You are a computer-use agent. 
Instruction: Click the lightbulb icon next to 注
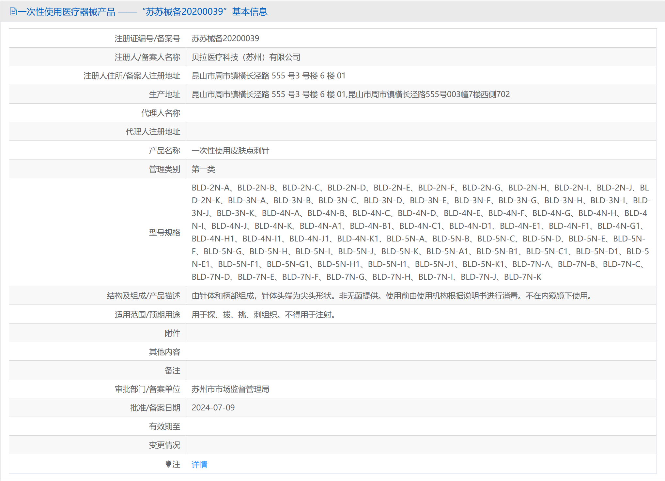click(x=168, y=464)
